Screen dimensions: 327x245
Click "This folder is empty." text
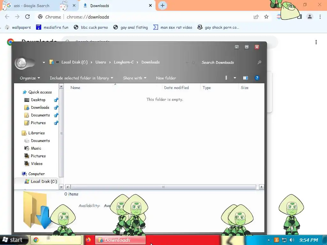point(164,100)
